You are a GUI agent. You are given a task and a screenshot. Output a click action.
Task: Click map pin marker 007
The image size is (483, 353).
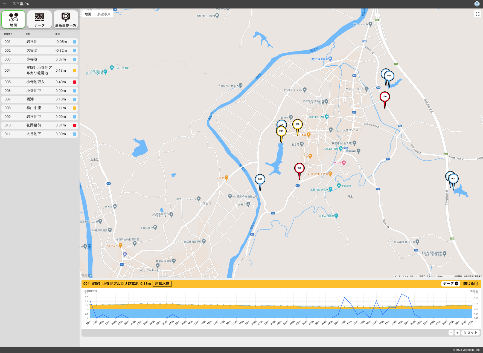260,180
